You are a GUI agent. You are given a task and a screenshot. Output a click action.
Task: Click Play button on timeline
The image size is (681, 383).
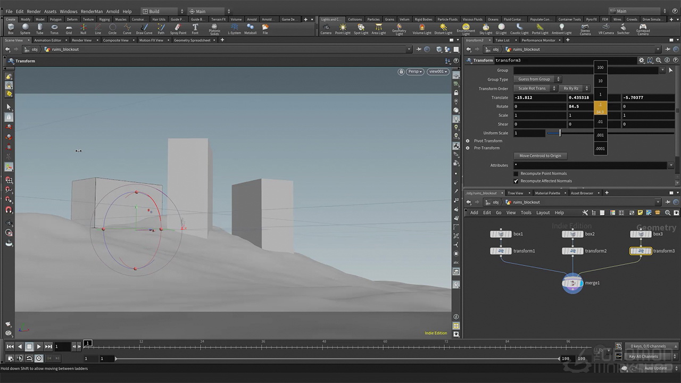39,347
